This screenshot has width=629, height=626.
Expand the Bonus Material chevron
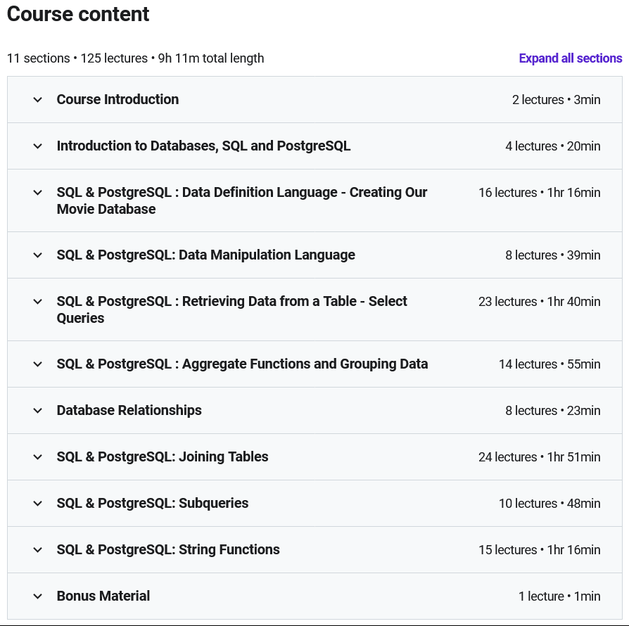tap(38, 596)
